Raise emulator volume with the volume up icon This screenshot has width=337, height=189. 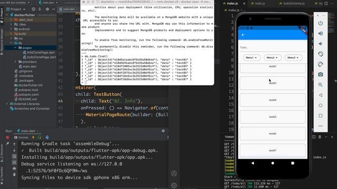click(x=321, y=34)
